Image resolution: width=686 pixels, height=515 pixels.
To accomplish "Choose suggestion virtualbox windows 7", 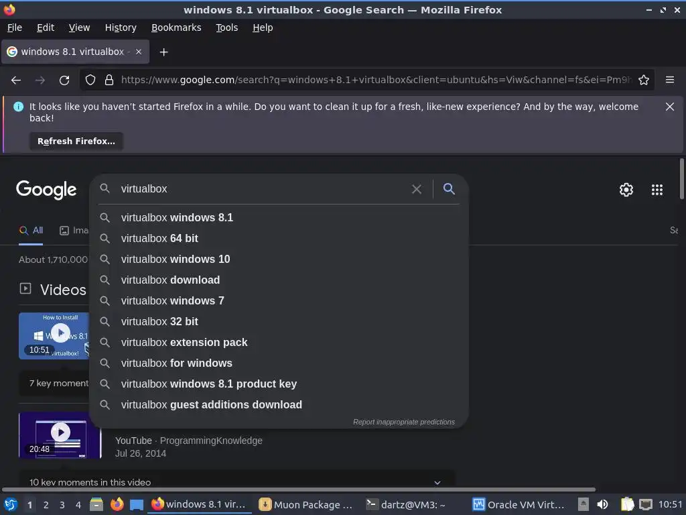I will click(279, 301).
